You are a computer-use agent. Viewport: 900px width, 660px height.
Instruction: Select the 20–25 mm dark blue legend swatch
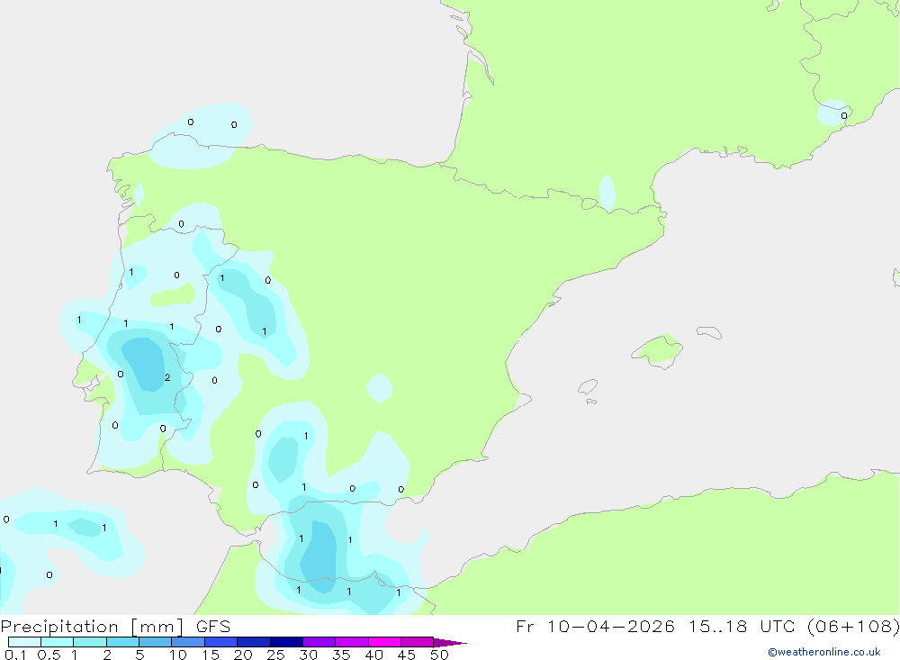[254, 642]
